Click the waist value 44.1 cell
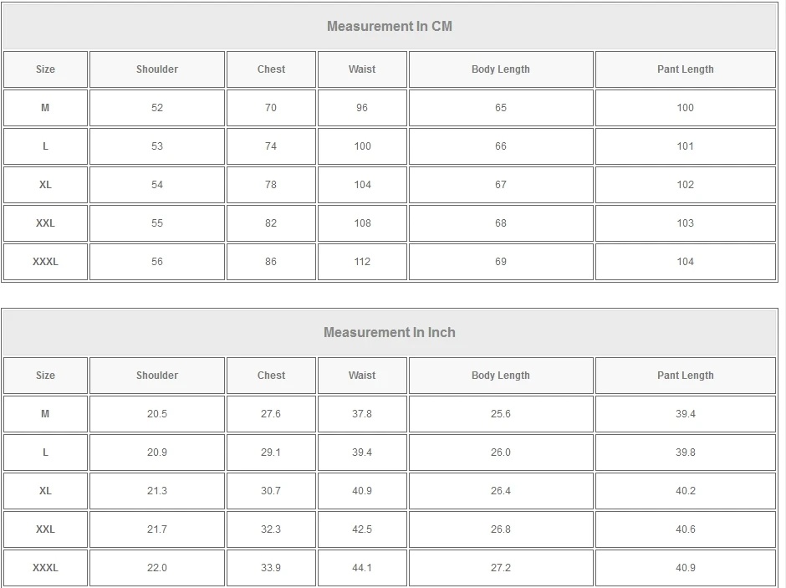The width and height of the screenshot is (786, 588). 362,568
